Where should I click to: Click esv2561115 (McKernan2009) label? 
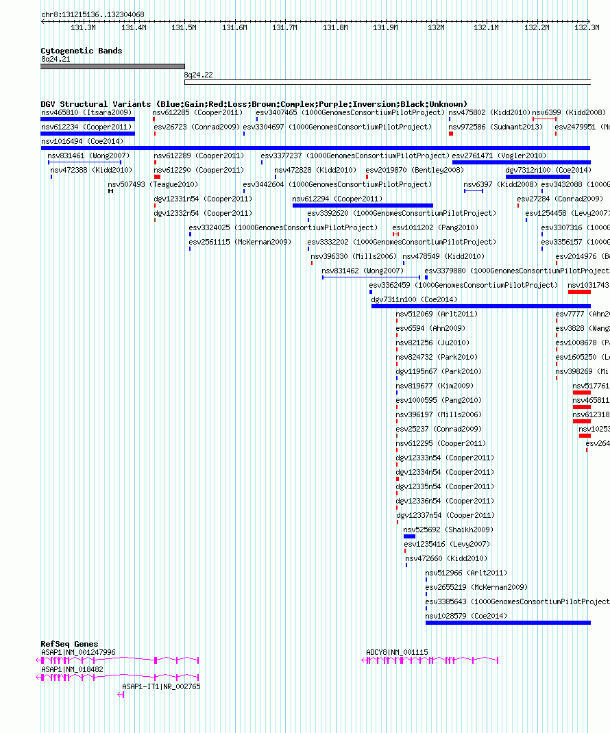240,242
